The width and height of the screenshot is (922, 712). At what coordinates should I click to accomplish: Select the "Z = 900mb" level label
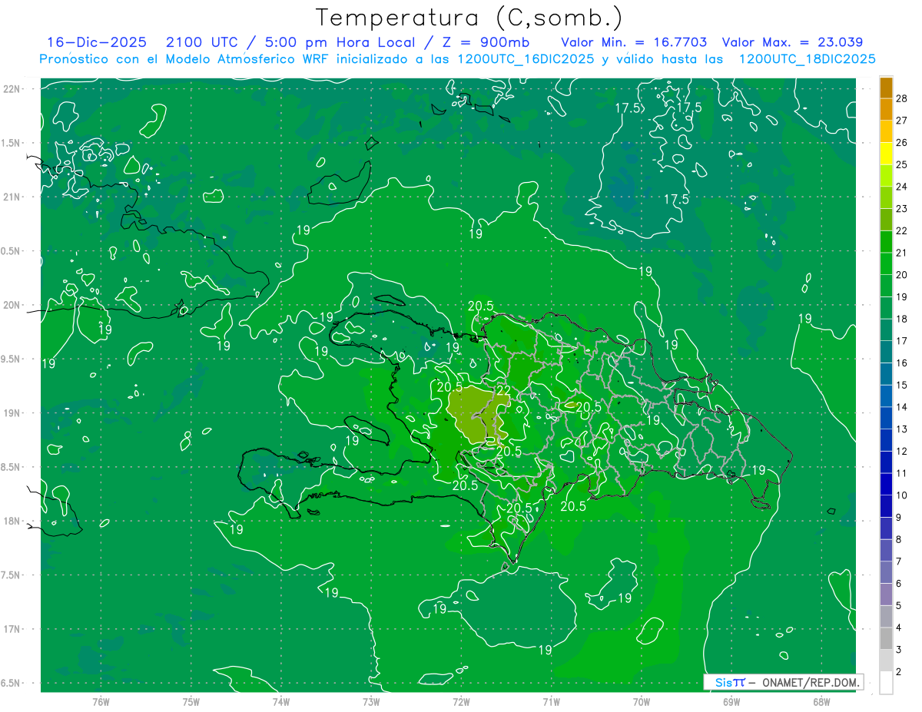[487, 42]
